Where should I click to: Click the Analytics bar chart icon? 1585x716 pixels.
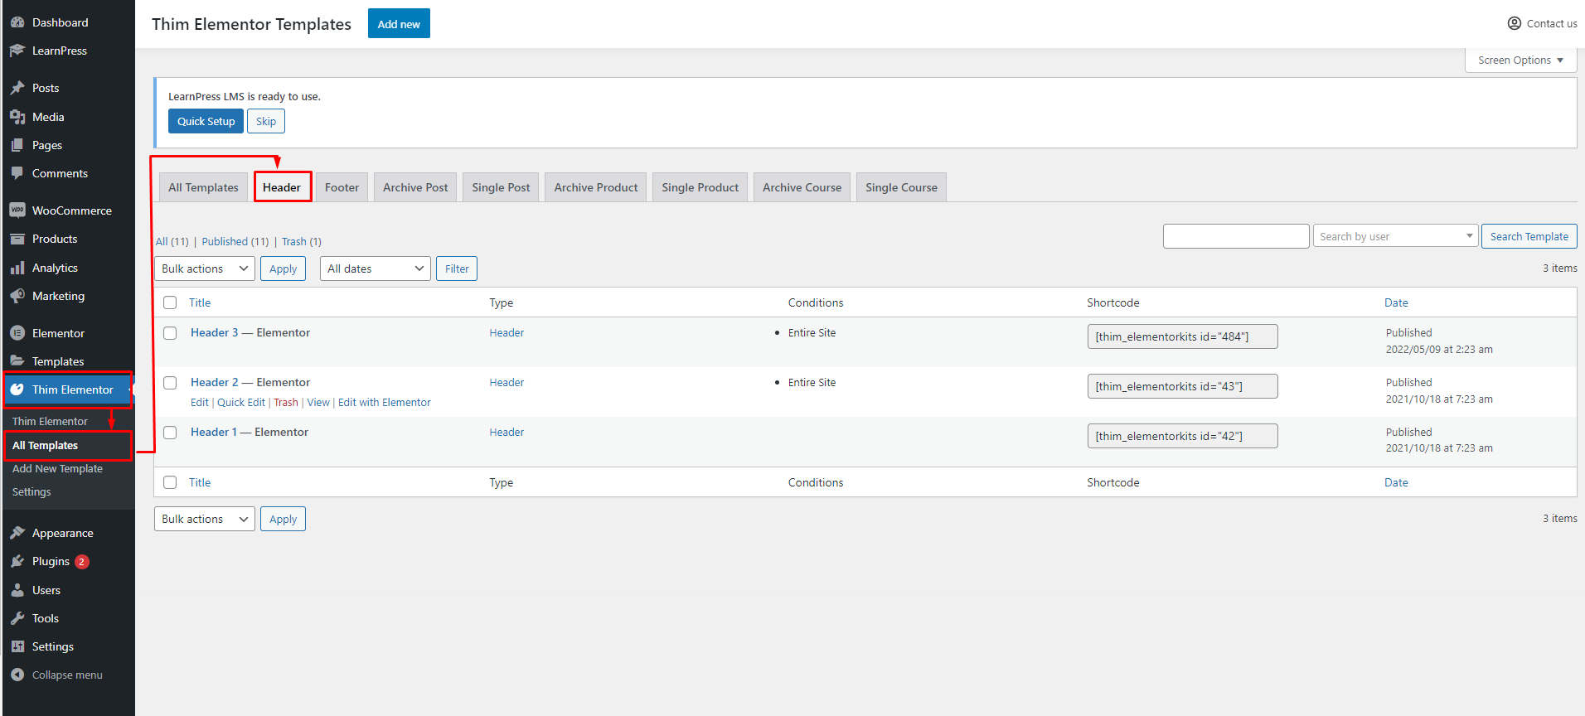[x=17, y=268]
